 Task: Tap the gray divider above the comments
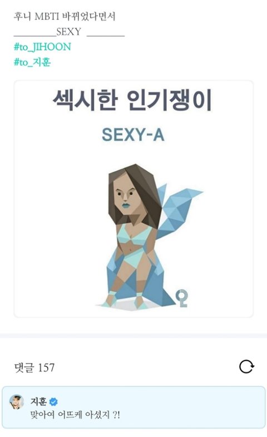(x=133, y=336)
